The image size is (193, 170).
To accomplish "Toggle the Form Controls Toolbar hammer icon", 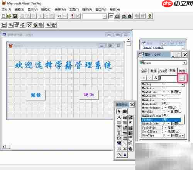I will click(x=29, y=25).
